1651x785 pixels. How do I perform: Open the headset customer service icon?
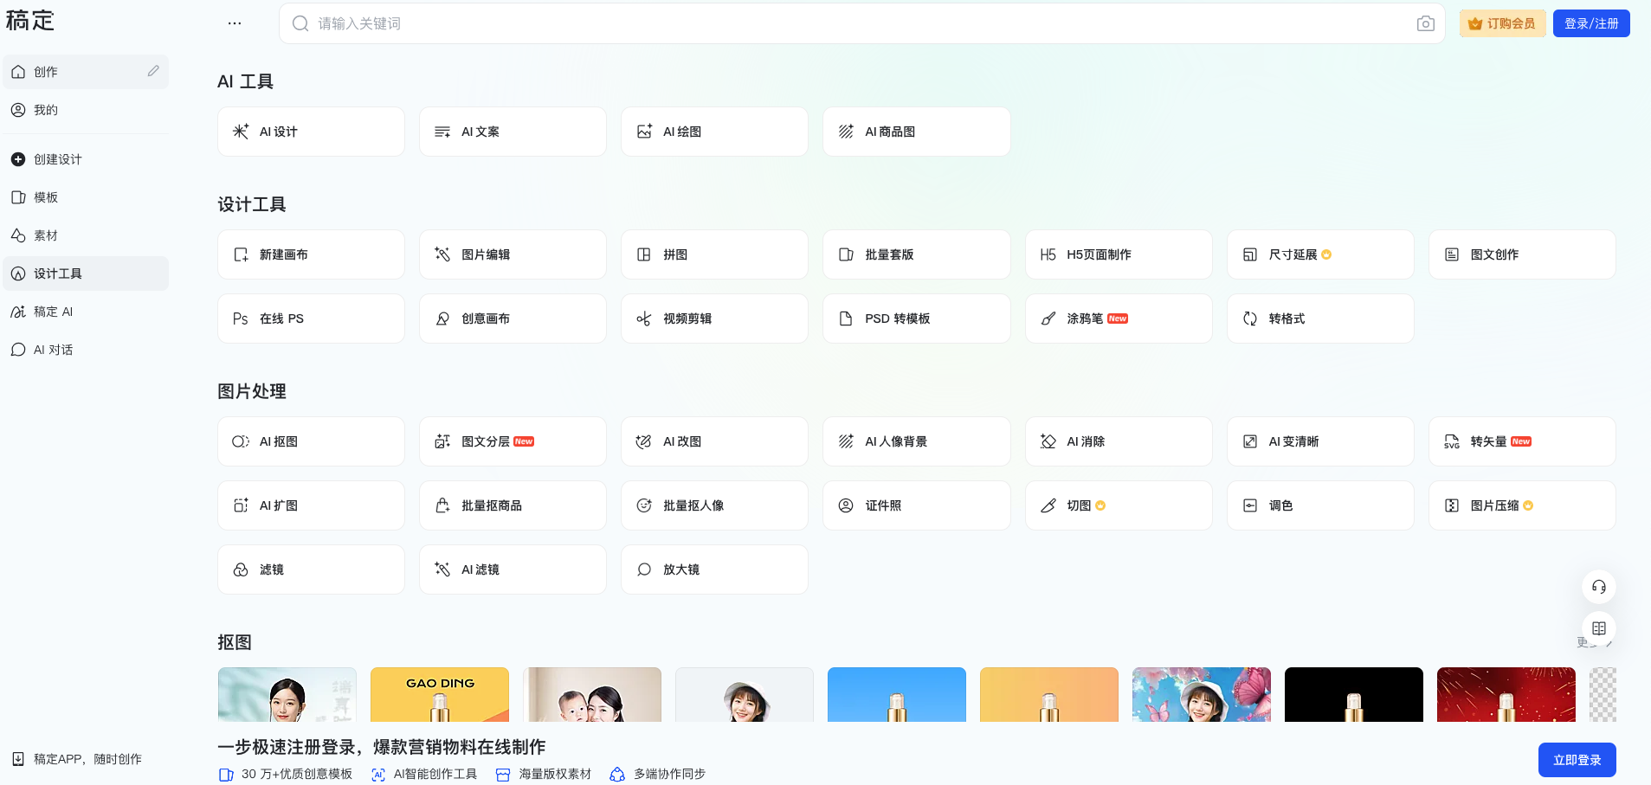pyautogui.click(x=1598, y=586)
